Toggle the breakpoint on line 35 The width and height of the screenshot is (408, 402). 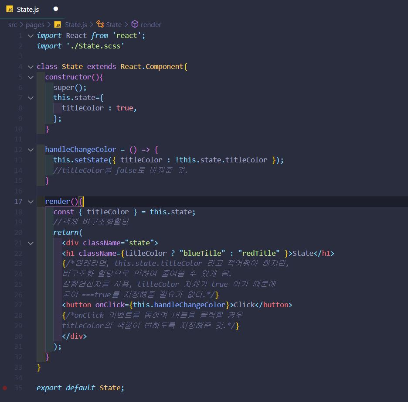click(5, 388)
